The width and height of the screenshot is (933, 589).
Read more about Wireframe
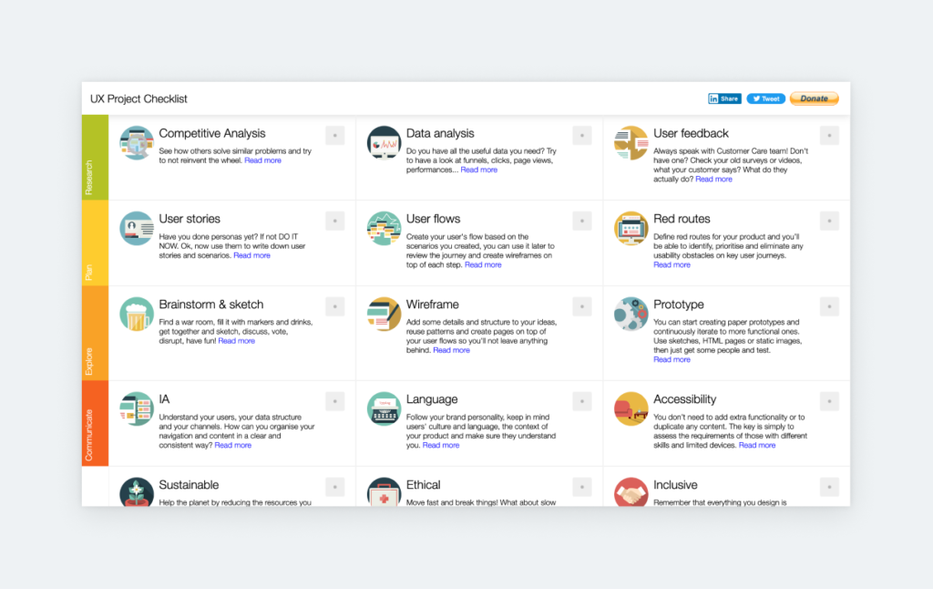(x=452, y=351)
